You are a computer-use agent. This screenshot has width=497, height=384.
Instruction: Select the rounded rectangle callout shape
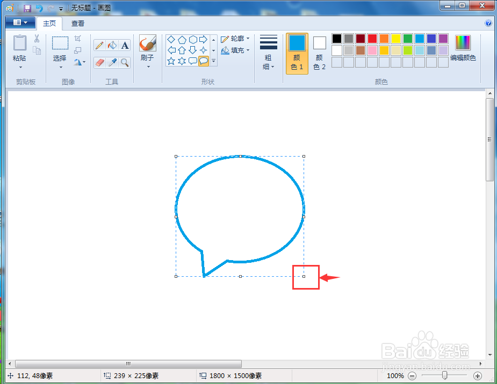[193, 61]
